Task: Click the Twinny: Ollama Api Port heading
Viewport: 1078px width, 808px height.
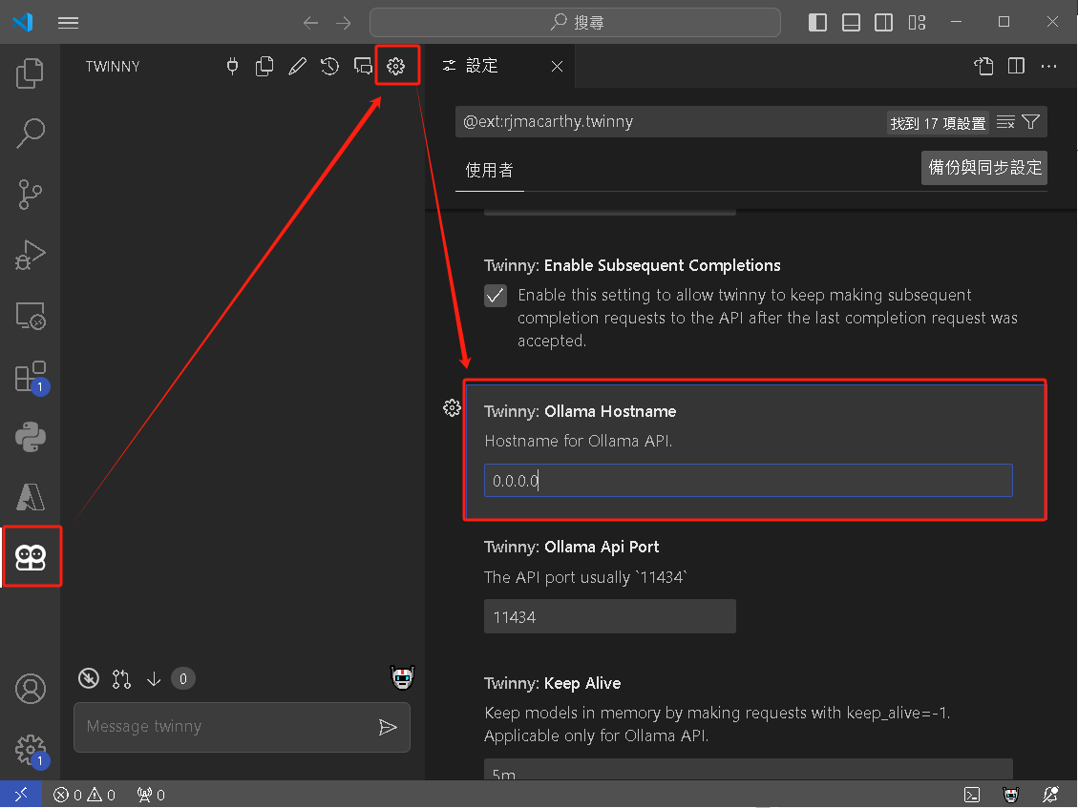Action: click(x=571, y=547)
